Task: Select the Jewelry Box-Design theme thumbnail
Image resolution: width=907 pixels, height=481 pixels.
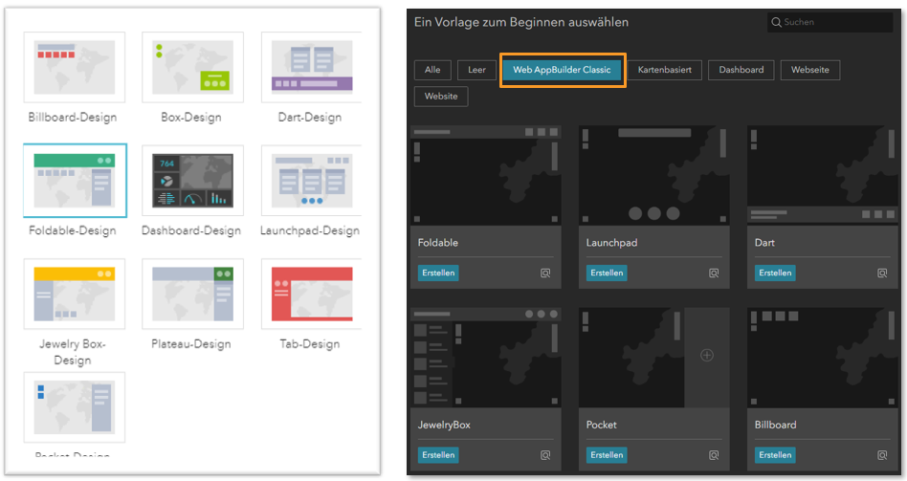Action: tap(74, 294)
